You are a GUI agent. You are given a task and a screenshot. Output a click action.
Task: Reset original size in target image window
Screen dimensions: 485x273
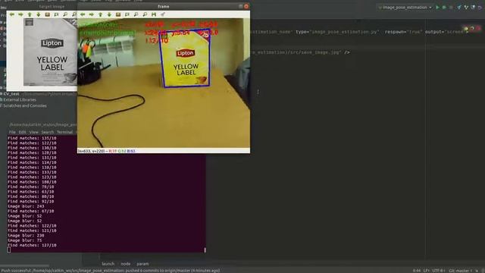click(x=56, y=14)
